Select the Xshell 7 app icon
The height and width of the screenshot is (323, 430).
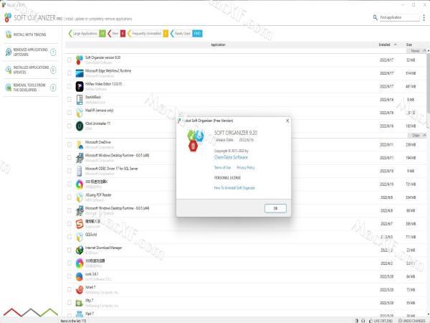(80, 289)
